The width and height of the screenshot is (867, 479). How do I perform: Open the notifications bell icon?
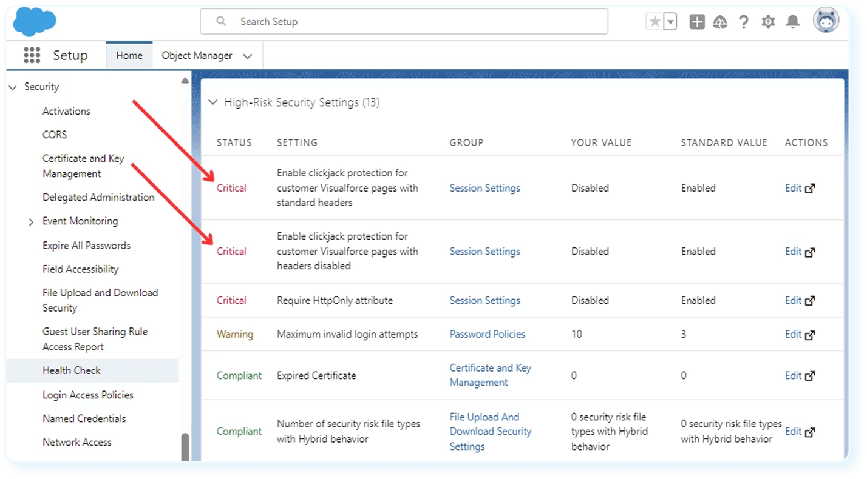click(x=792, y=22)
